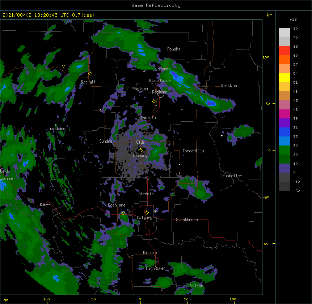
Task: Click the 80 value on the dBZ legend
Action: pyautogui.click(x=295, y=29)
